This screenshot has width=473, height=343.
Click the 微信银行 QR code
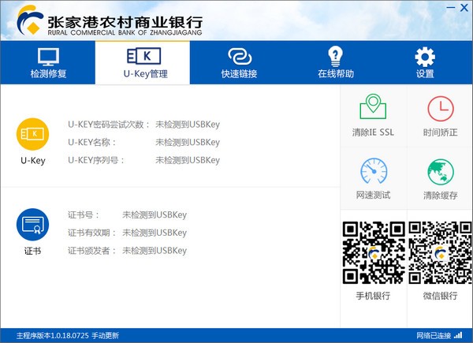coord(440,252)
